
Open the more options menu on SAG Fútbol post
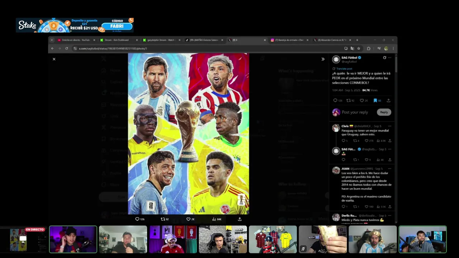(390, 58)
